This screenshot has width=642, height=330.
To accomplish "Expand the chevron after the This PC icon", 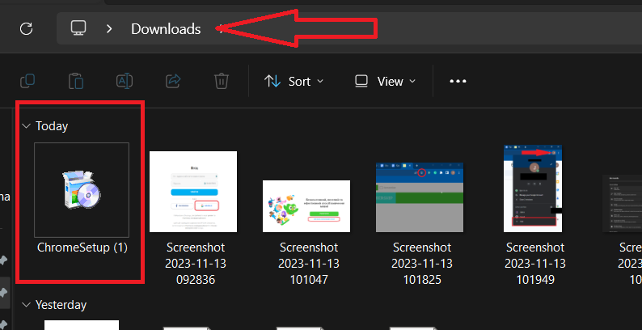I will tap(109, 28).
